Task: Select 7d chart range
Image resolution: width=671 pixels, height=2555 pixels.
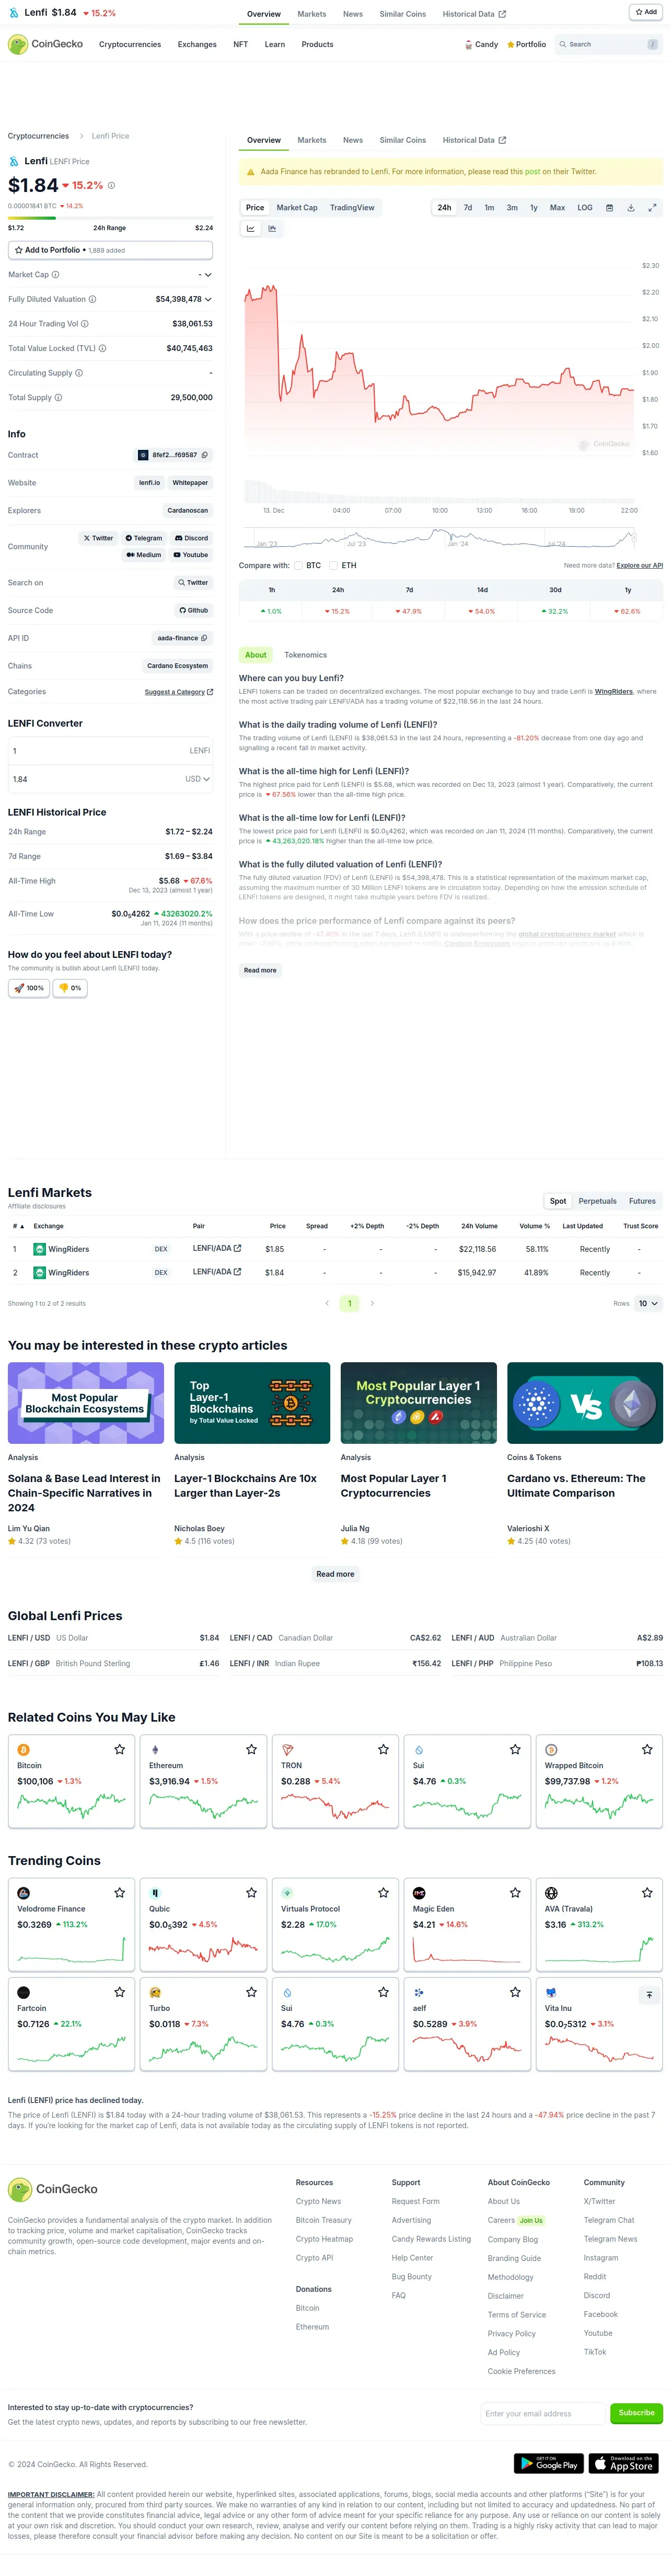Action: coord(468,208)
